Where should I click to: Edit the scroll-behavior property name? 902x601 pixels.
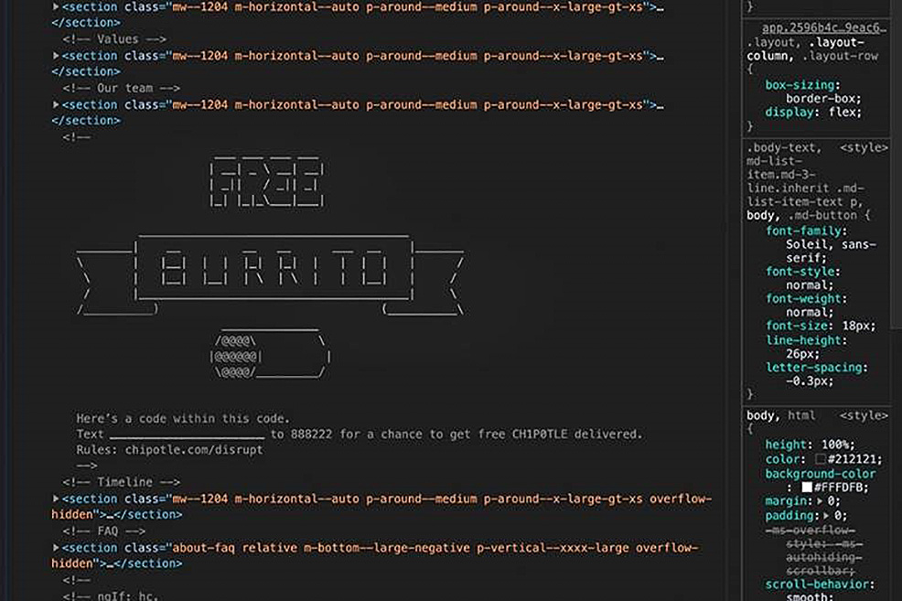[817, 585]
